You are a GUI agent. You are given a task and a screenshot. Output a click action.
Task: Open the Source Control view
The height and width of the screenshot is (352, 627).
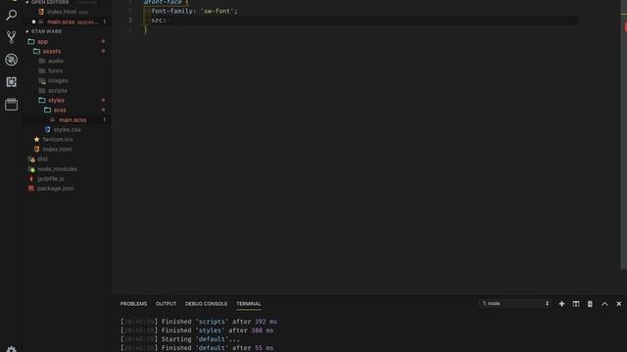coord(11,37)
